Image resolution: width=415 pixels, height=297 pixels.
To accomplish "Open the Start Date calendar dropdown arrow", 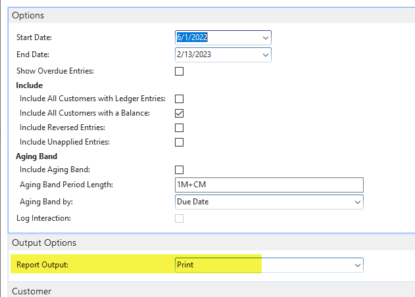I will coord(265,38).
